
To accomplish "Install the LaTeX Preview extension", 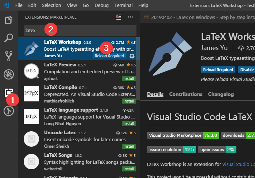I will pyautogui.click(x=128, y=78).
